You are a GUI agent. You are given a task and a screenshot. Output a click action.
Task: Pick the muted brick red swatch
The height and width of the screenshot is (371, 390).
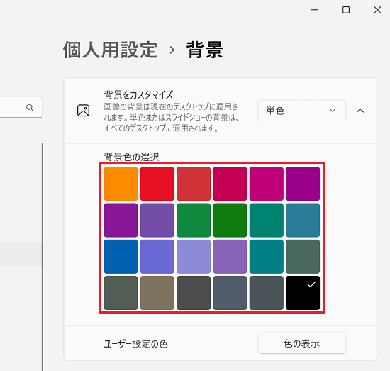click(x=194, y=184)
